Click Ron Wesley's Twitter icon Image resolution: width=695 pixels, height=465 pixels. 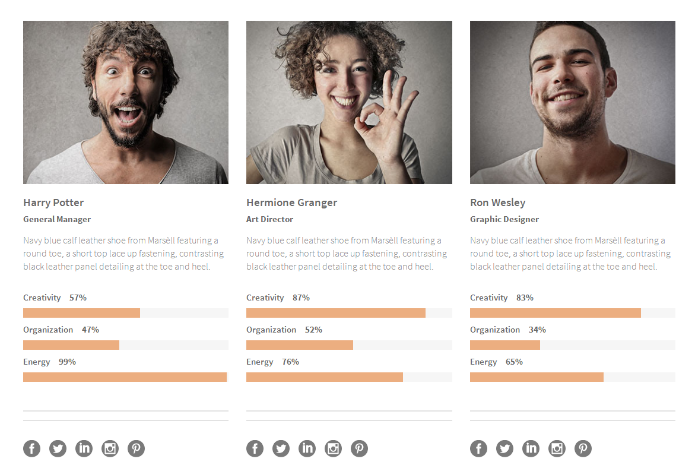(x=504, y=448)
